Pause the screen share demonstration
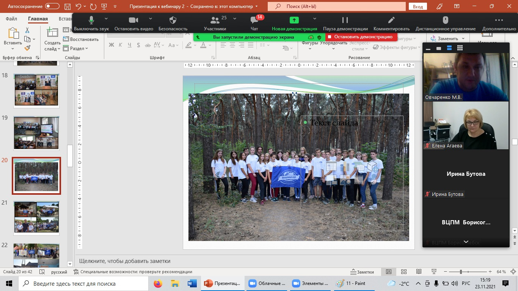Viewport: 518px width, 291px height. 345,20
